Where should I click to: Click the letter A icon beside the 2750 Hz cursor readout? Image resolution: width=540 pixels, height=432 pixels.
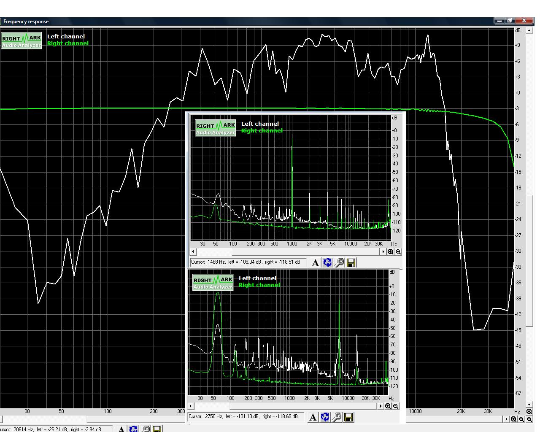point(313,417)
